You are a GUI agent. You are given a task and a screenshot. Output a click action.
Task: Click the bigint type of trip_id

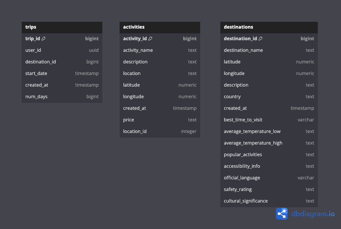(92, 38)
